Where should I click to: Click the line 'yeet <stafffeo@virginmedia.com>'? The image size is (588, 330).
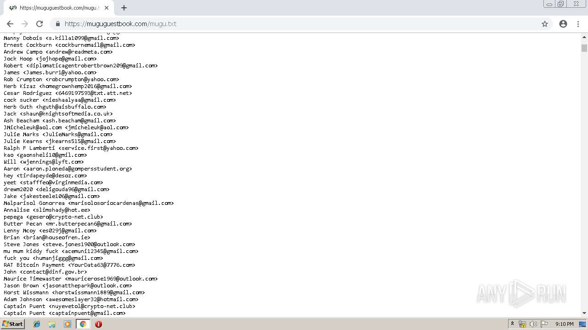(53, 182)
